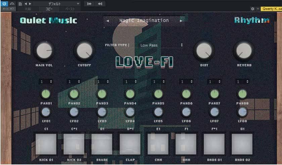
Task: Click the blue LV05 level knob
Action: pos(158,112)
